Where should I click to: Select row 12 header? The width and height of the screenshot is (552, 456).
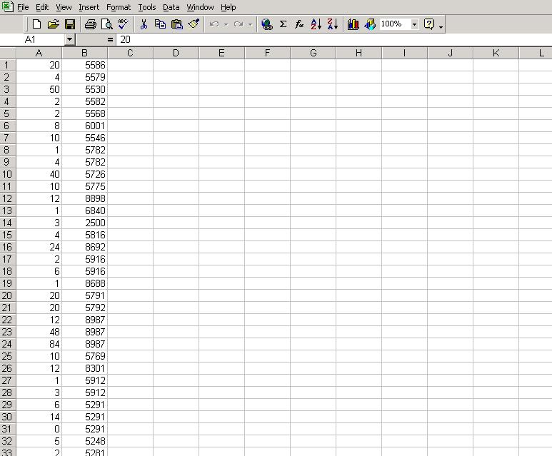(x=7, y=198)
